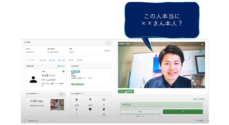229x125 pixels.
Task: Click the bottom-right HC-Web measurement icon
Action: [x=104, y=109]
